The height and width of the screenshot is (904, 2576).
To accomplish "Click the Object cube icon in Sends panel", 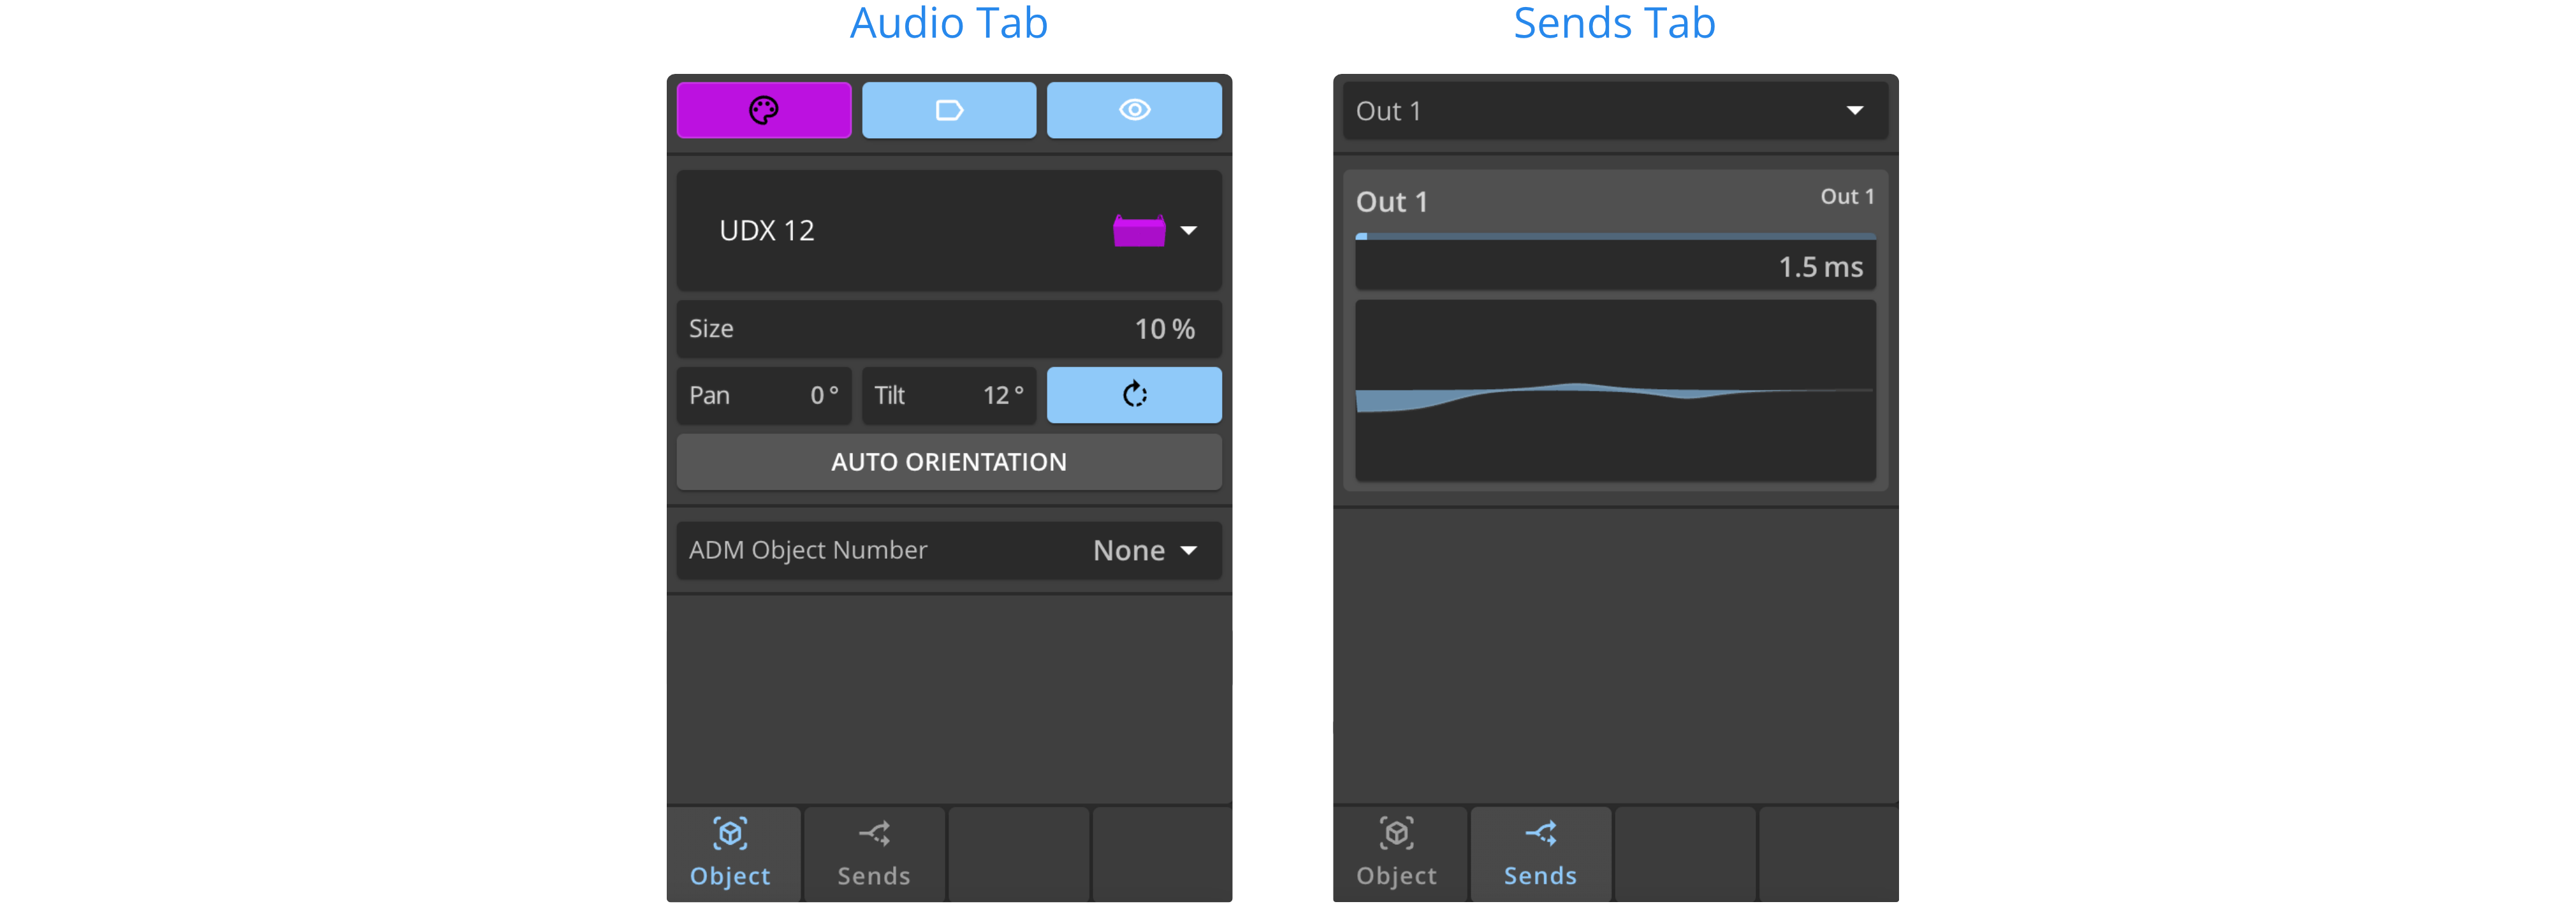I will click(1396, 833).
